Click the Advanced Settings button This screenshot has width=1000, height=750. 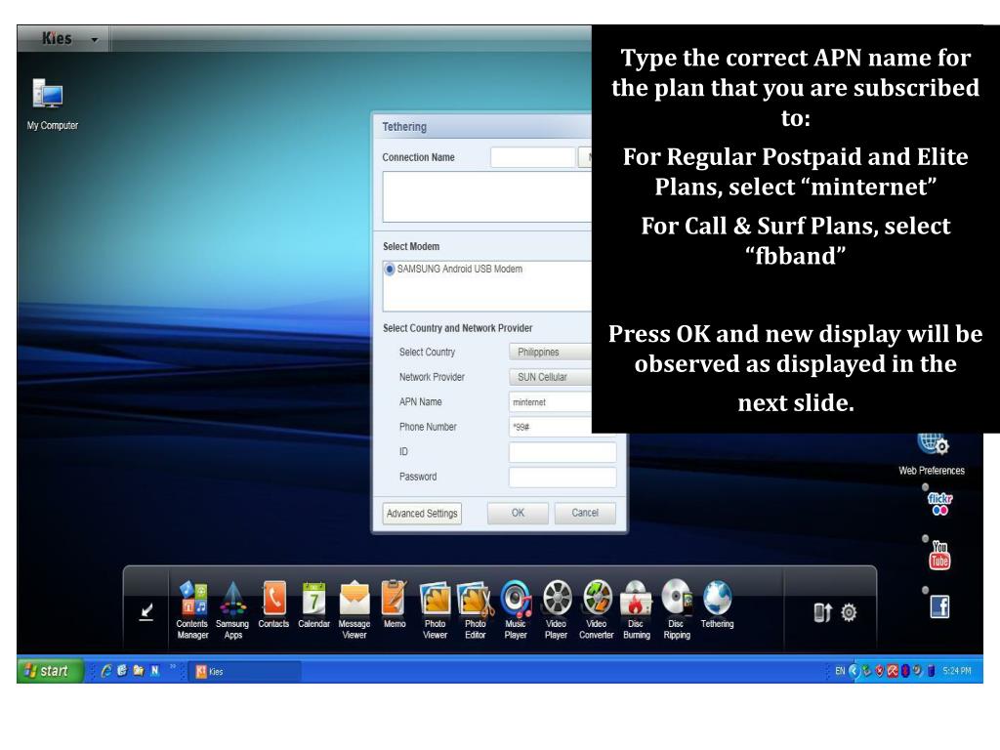422,514
